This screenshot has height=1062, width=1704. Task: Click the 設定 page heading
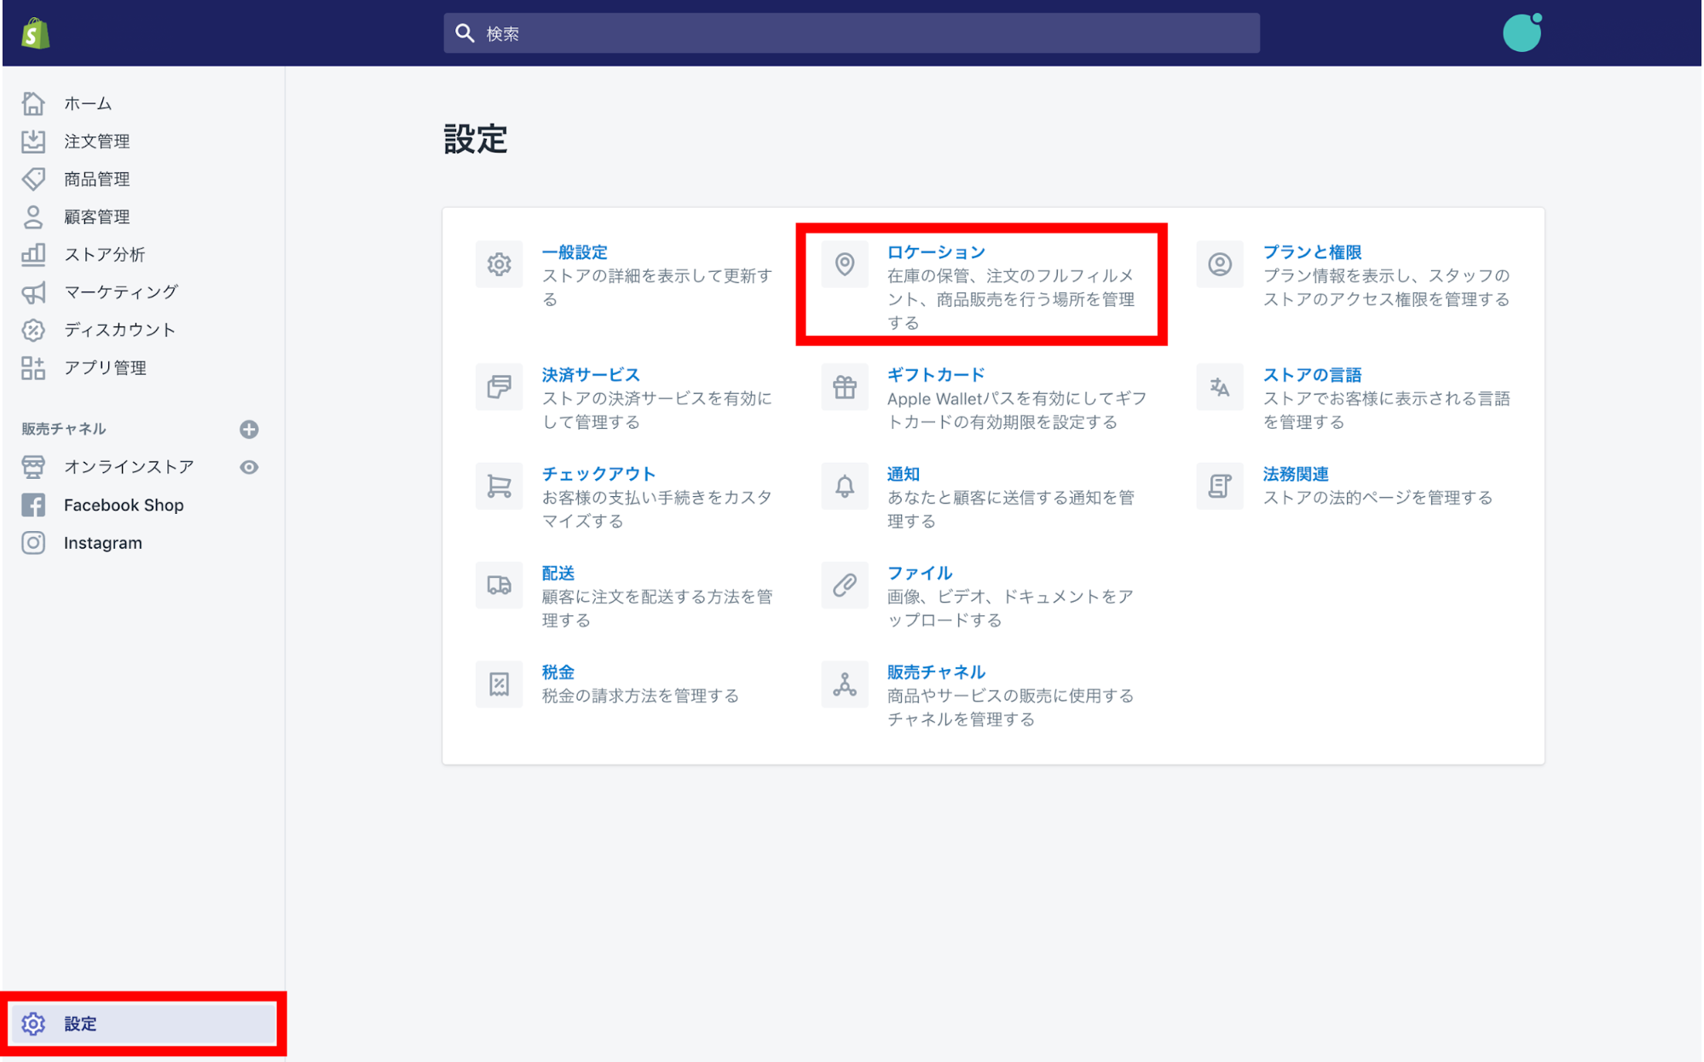point(476,139)
